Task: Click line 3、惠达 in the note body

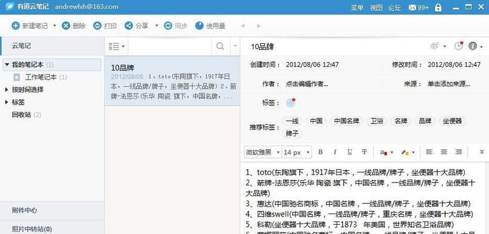Action: click(x=358, y=204)
